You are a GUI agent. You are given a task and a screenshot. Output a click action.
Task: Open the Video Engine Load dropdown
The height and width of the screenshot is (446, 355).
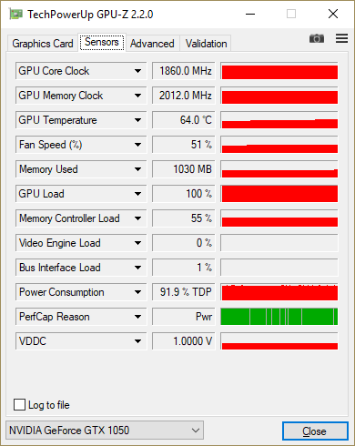click(x=81, y=243)
